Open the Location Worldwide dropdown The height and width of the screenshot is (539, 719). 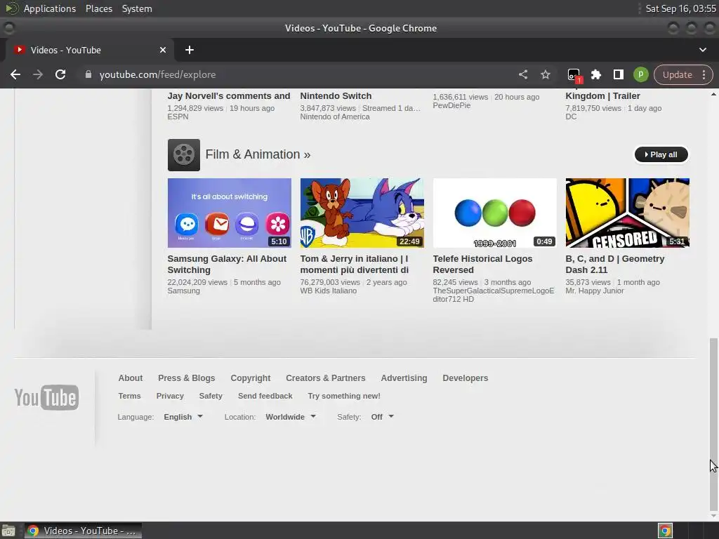coord(290,417)
